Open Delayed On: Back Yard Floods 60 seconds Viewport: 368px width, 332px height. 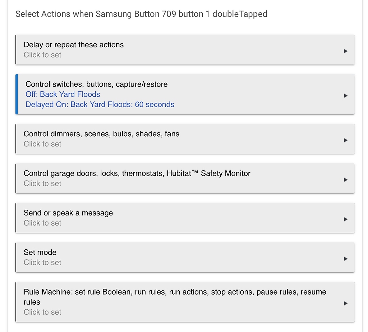click(x=100, y=104)
